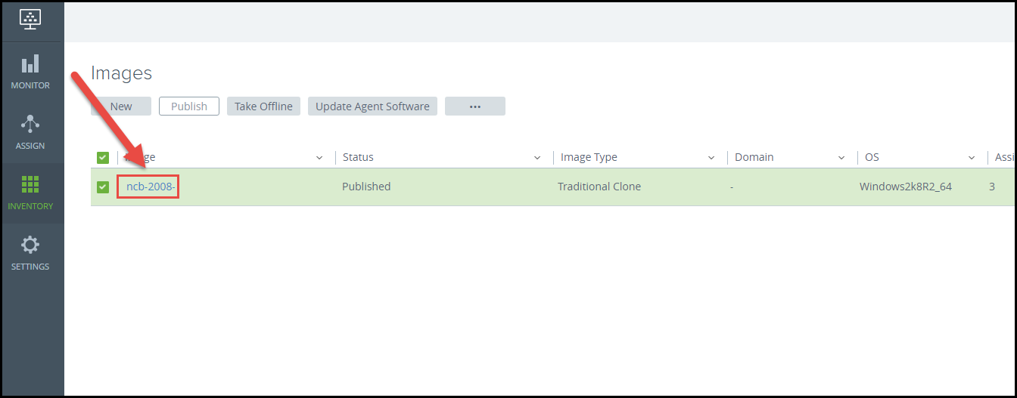This screenshot has width=1017, height=398.
Task: Expand the Image Type column dropdown arrow
Action: (711, 158)
